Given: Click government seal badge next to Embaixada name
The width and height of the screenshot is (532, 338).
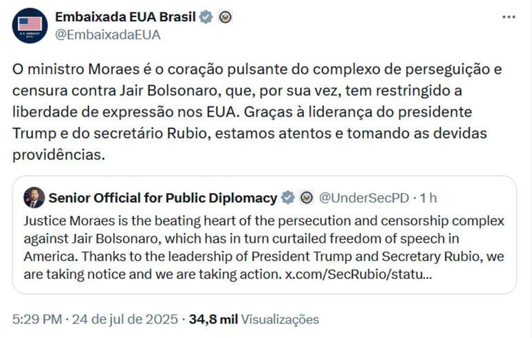Looking at the screenshot, I should [x=225, y=16].
